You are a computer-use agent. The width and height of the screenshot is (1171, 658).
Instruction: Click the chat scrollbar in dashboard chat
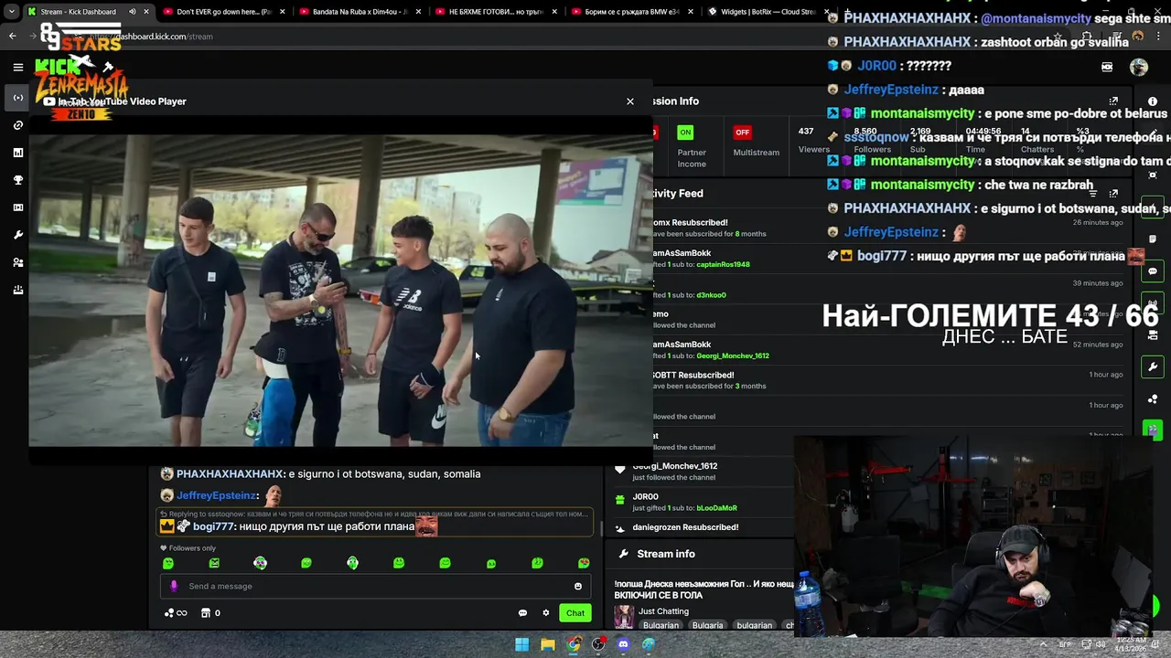coord(601,526)
